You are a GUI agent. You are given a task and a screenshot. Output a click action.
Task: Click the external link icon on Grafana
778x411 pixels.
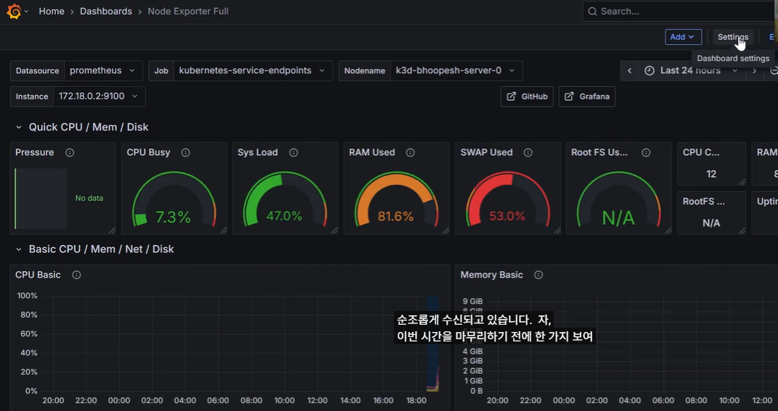569,96
